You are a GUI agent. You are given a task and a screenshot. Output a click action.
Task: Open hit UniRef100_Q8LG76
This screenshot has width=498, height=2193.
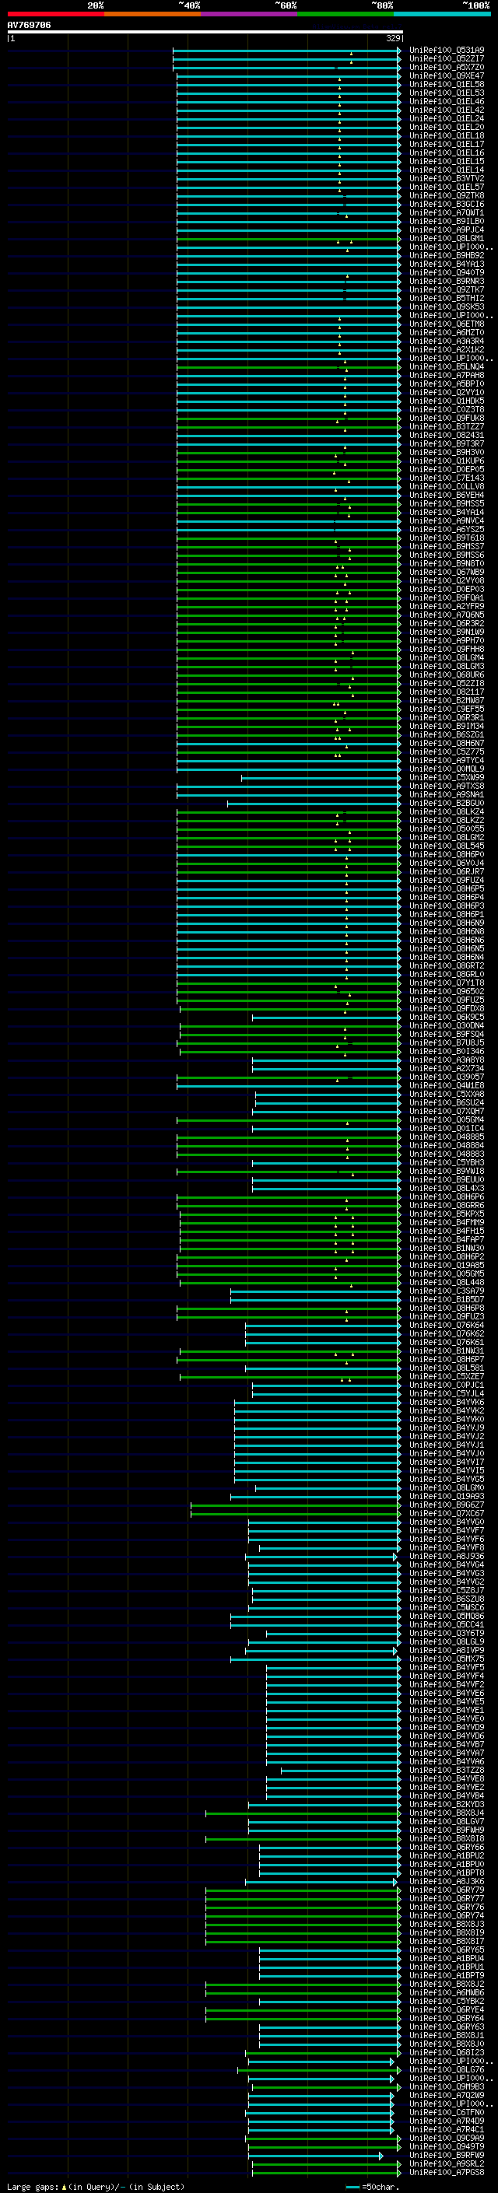click(447, 2069)
